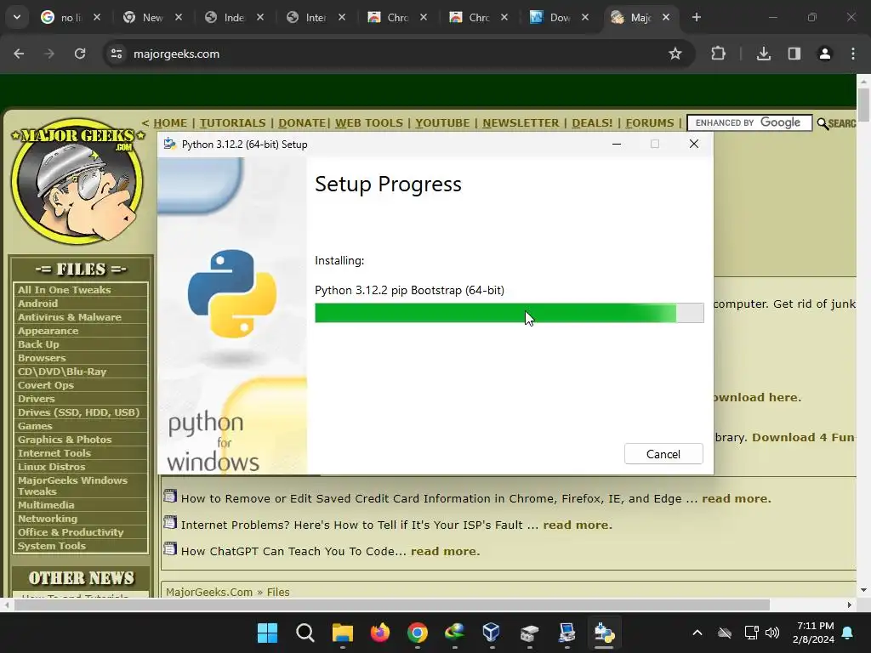This screenshot has width=871, height=653.
Task: Open HOME link in MajorGeeks nav
Action: point(170,122)
